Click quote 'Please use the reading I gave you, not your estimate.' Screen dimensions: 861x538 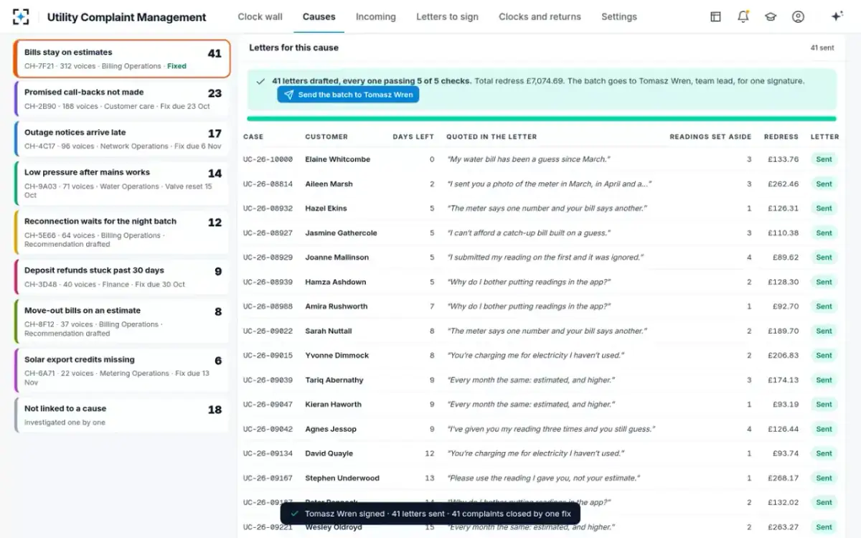pos(543,478)
